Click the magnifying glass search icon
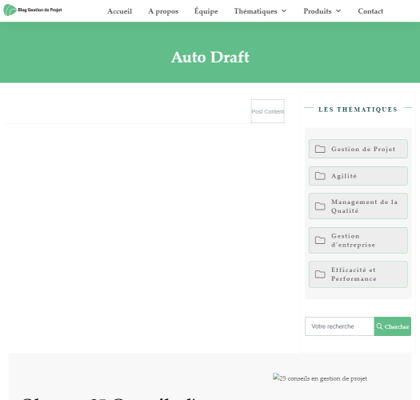 click(379, 326)
